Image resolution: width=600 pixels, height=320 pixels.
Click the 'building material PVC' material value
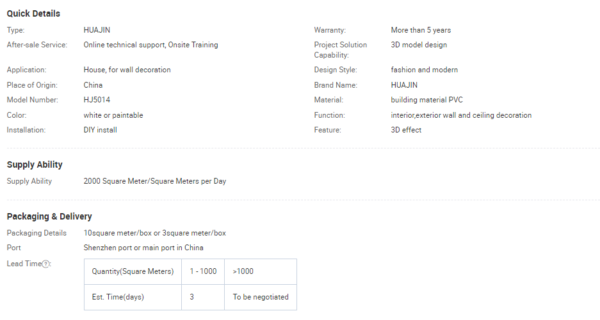coord(426,100)
